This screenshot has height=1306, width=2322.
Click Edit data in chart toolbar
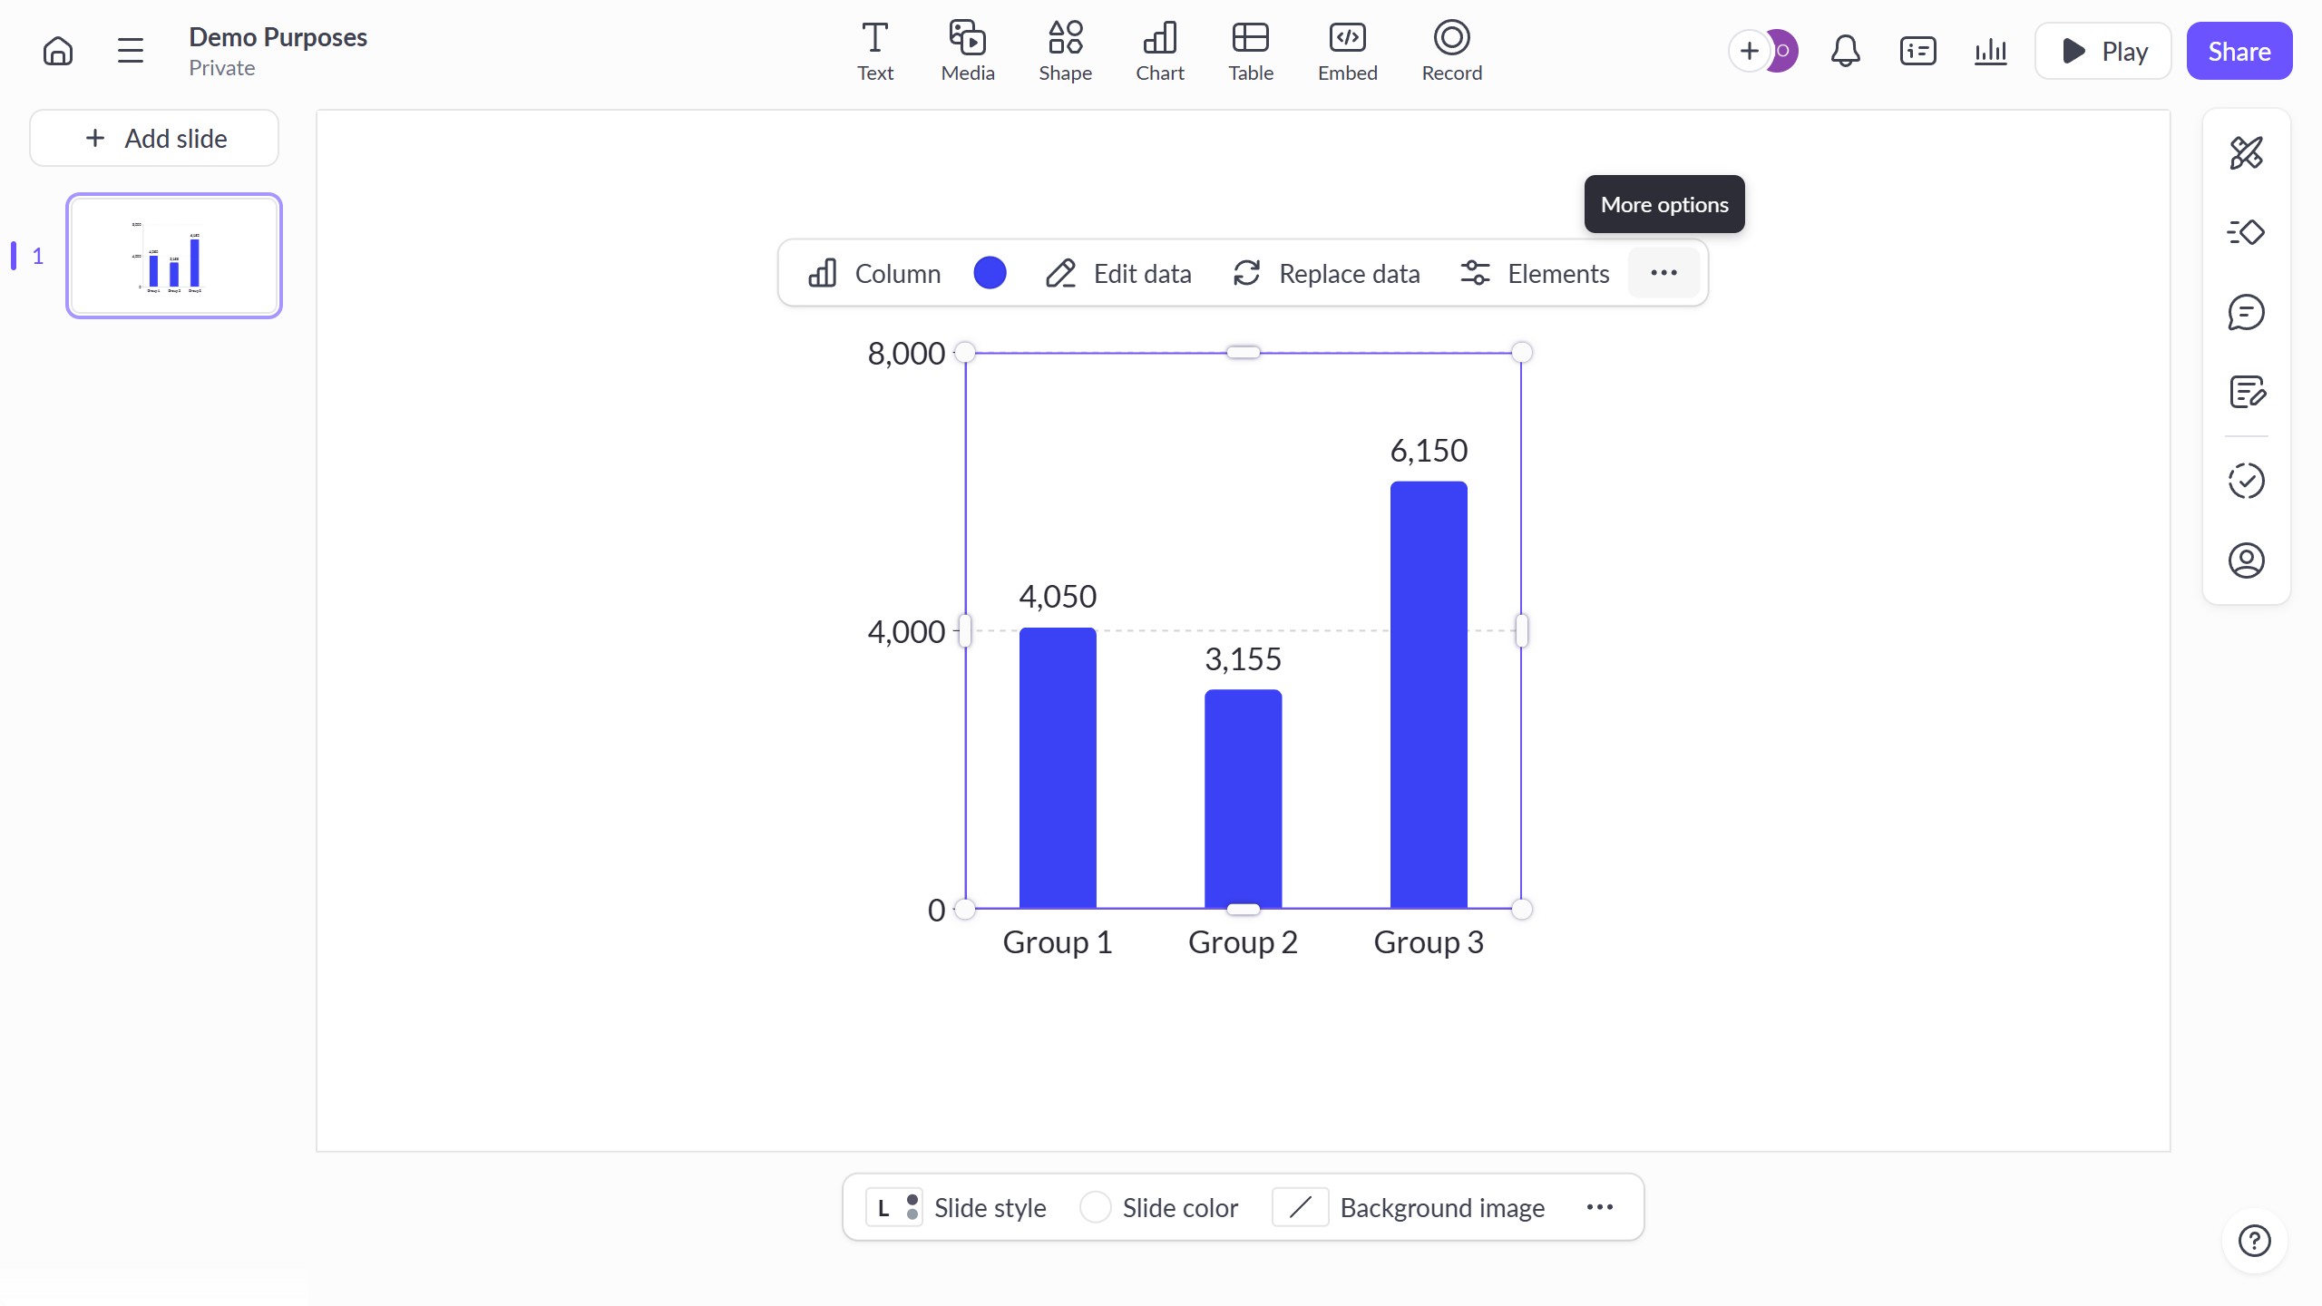(x=1117, y=273)
